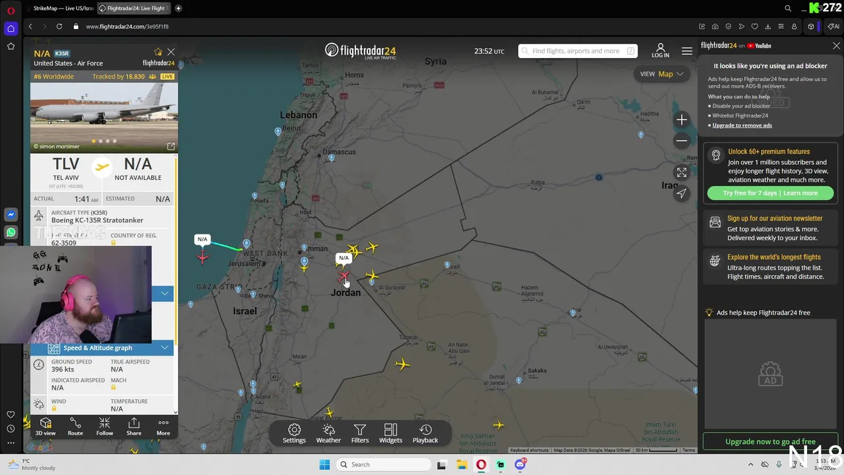The image size is (844, 475).
Task: Select the red aircraft west of Israel
Action: [202, 257]
